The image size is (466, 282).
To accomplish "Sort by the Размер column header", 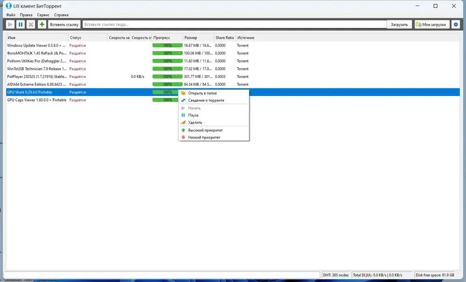I will (x=199, y=38).
